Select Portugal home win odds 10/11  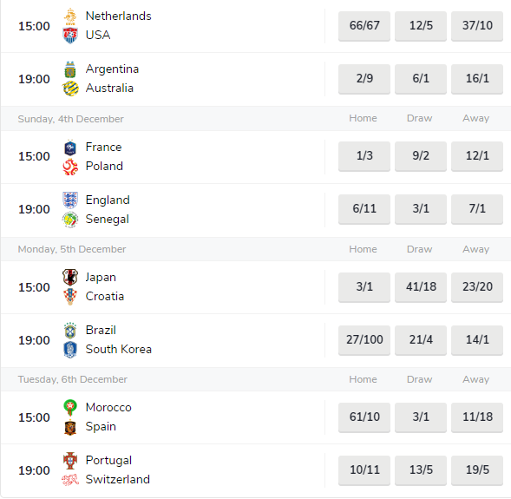click(x=364, y=470)
